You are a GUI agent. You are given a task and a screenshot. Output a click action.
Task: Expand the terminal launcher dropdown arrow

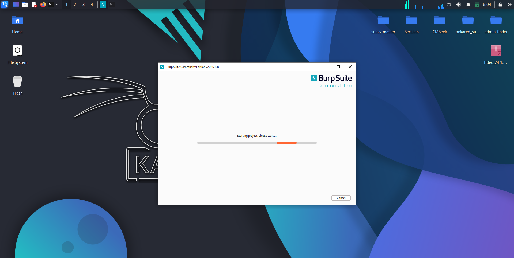click(57, 5)
